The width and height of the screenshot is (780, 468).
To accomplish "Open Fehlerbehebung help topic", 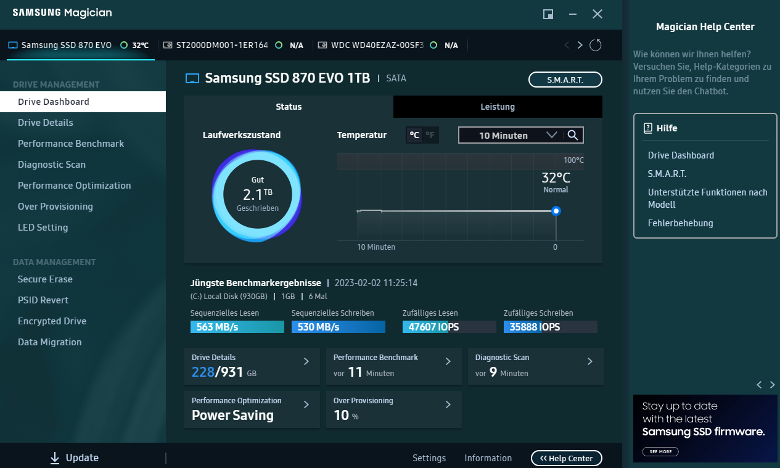I will [x=681, y=223].
